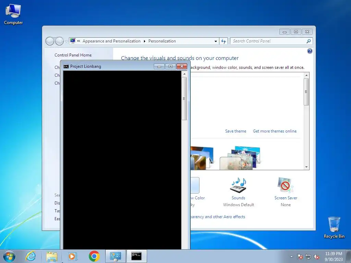The width and height of the screenshot is (351, 263).
Task: Switch to Control Panel taskbar button
Action: click(116, 256)
